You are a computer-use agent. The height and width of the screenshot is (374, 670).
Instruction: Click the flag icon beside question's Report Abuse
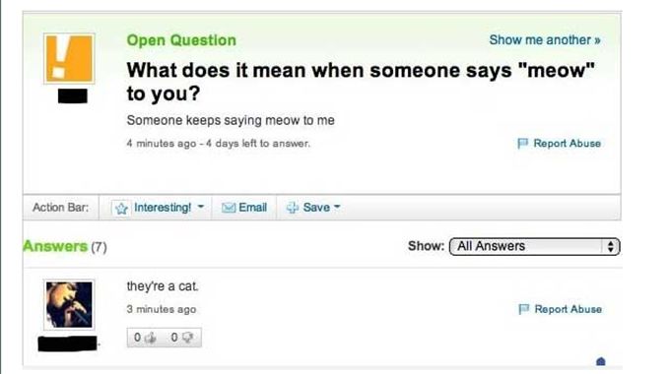(522, 143)
